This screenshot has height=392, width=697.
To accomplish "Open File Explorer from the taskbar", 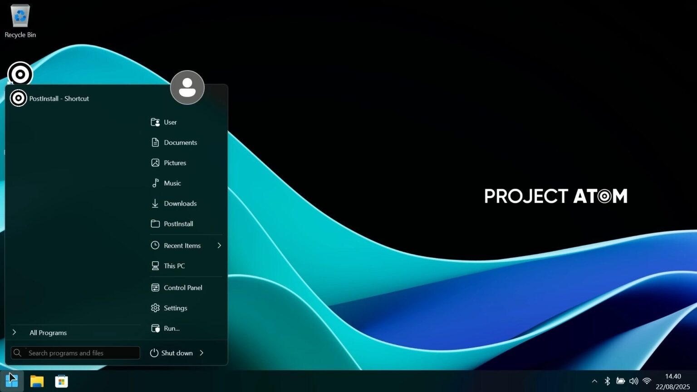I will pyautogui.click(x=36, y=381).
